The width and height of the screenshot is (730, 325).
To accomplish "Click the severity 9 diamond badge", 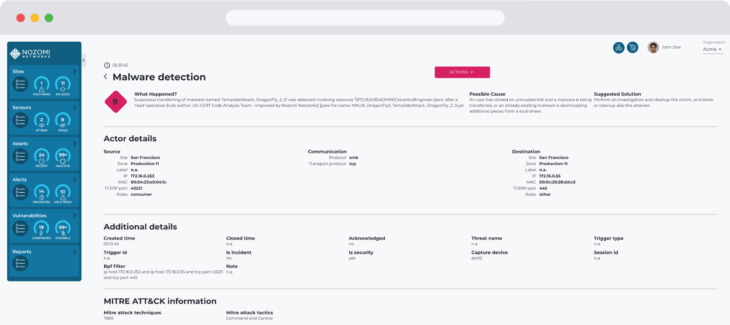I will pos(115,102).
